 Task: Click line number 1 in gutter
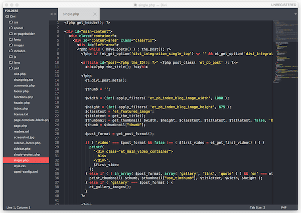58,23
